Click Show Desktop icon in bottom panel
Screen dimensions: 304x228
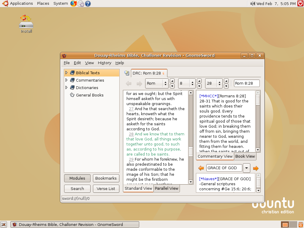pyautogui.click(x=4, y=224)
